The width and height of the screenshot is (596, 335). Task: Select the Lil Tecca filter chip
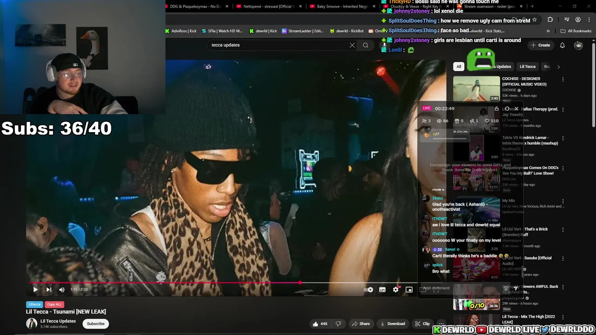point(528,67)
